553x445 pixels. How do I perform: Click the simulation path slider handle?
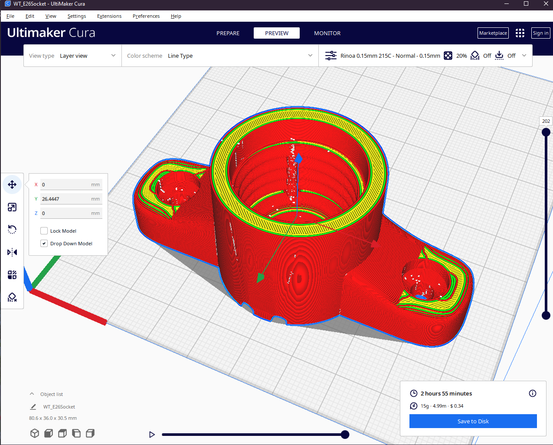[x=345, y=435]
